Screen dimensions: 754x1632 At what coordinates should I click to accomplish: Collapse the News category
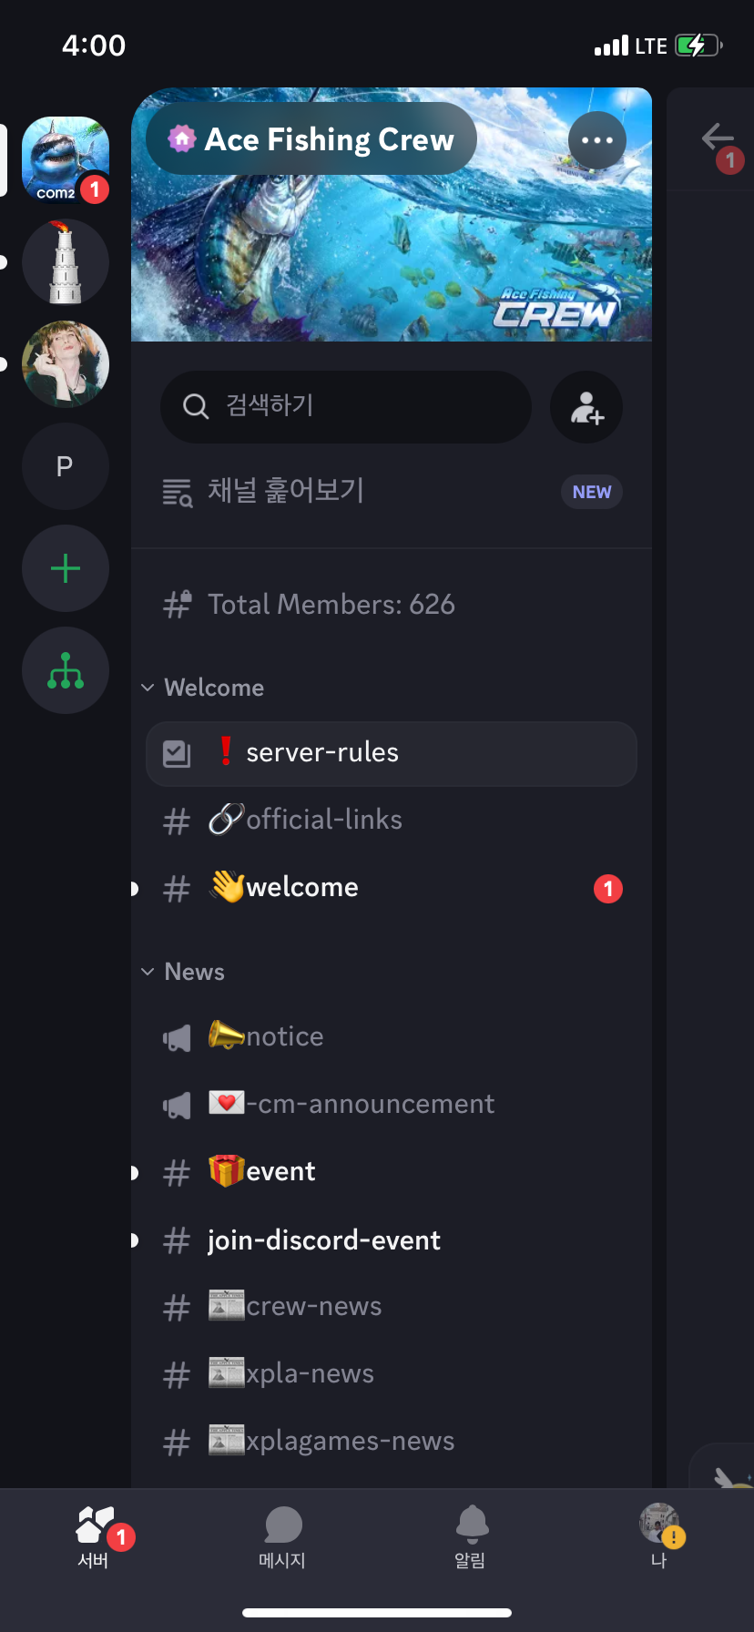tap(184, 972)
